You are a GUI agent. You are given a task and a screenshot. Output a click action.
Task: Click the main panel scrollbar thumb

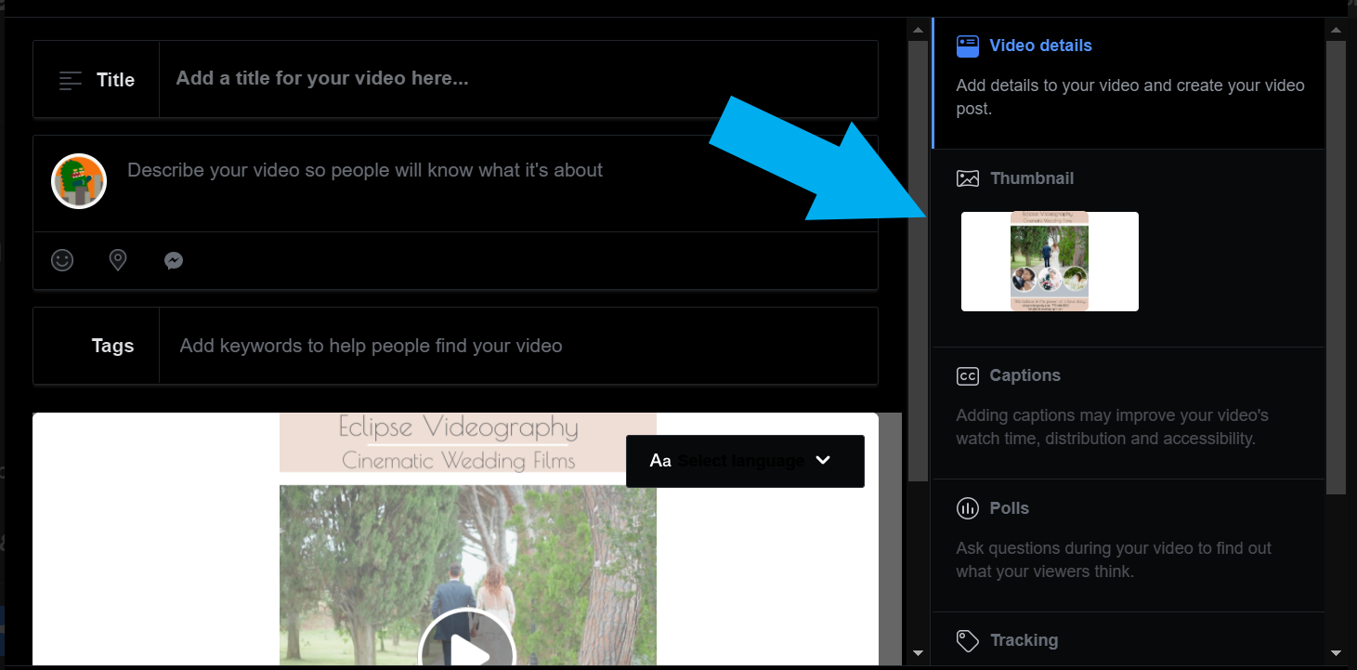click(x=918, y=261)
